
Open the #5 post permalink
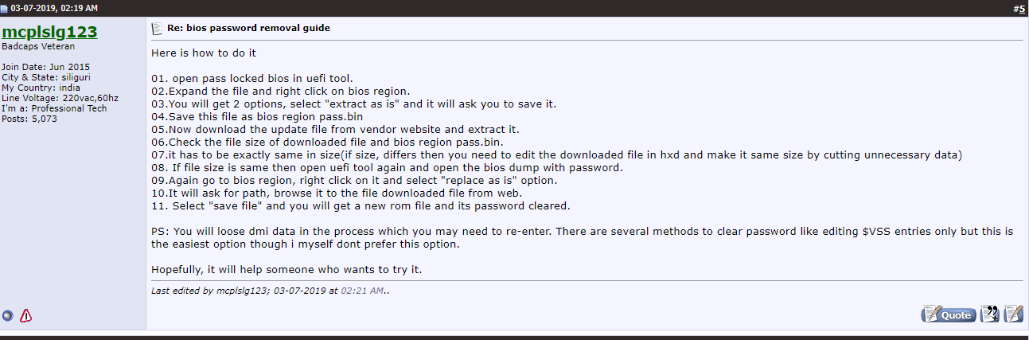point(1020,9)
